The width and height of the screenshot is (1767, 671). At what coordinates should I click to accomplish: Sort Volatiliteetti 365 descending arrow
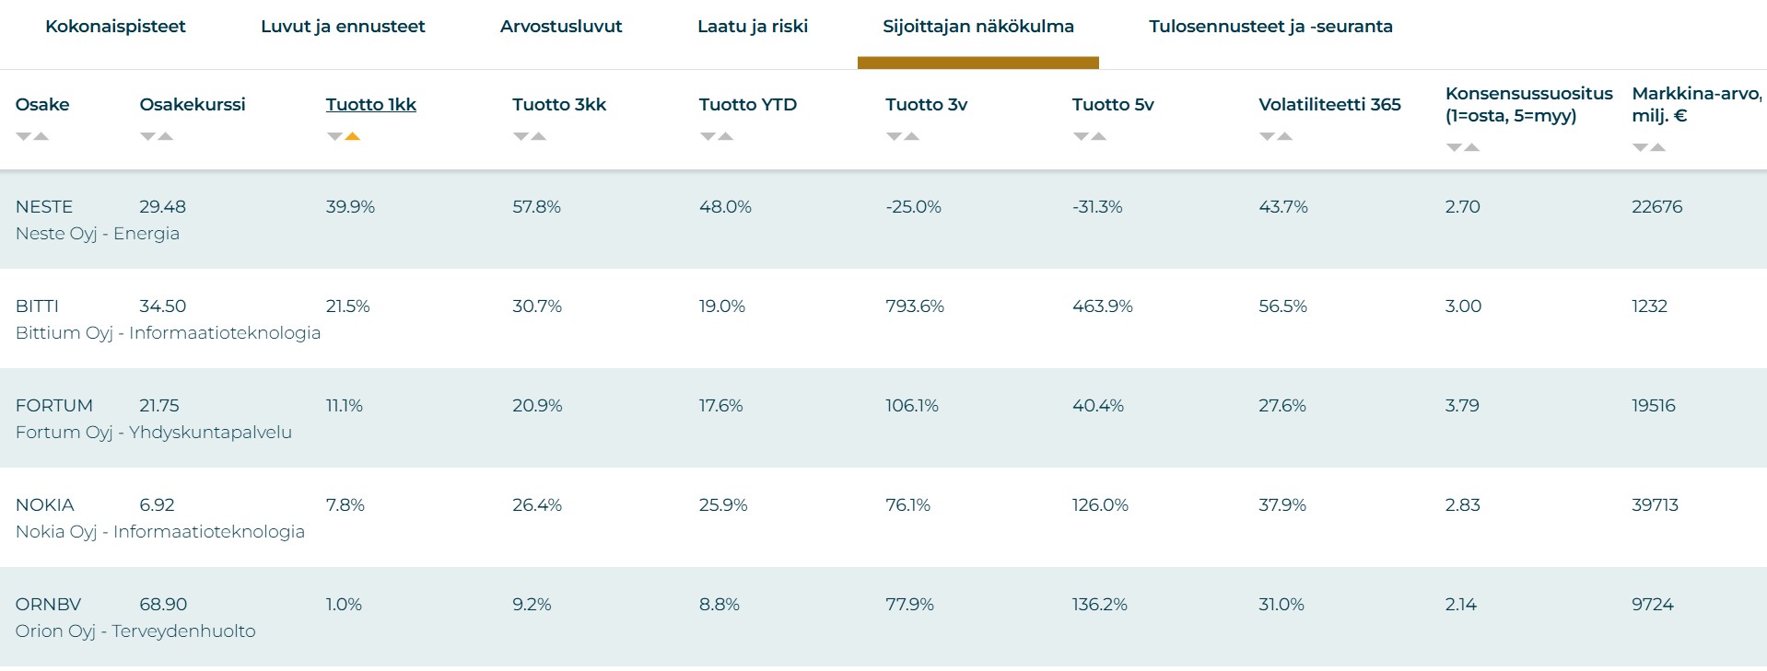[x=1268, y=136]
